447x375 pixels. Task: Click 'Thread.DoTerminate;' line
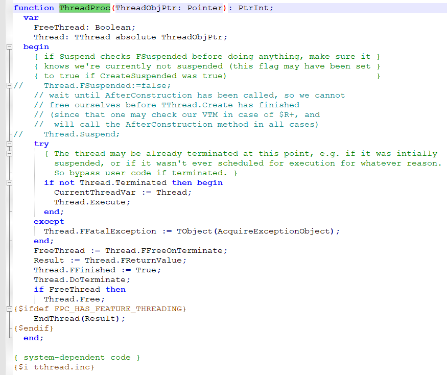pyautogui.click(x=82, y=279)
